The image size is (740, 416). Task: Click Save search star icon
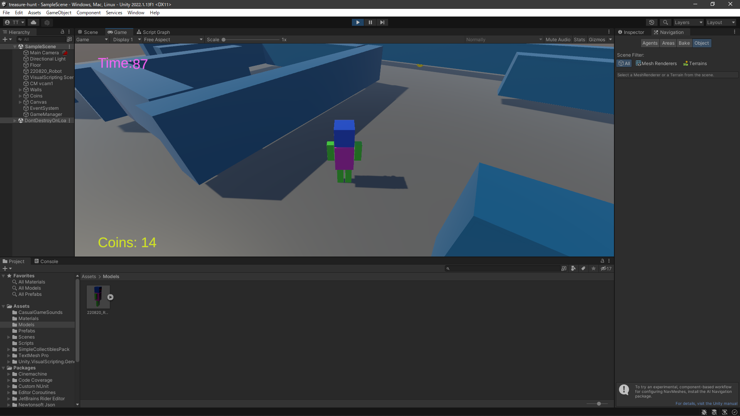(x=594, y=268)
